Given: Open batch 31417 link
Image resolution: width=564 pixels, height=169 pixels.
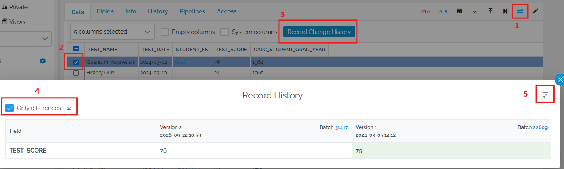Looking at the screenshot, I should 341,127.
